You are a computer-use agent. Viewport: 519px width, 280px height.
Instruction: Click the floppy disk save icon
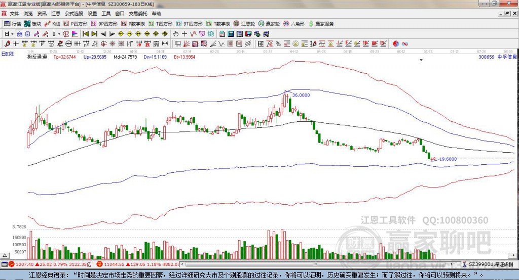click(248, 34)
